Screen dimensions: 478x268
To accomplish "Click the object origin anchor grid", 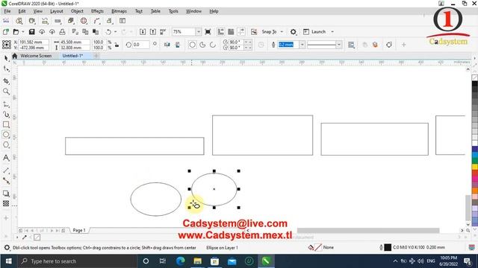I will (7, 45).
